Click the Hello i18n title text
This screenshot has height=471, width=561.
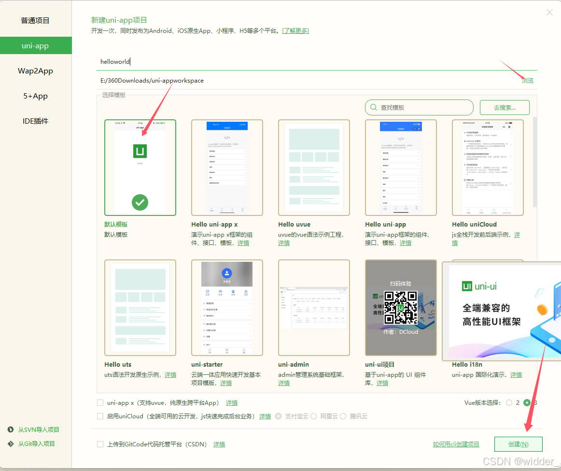(x=467, y=364)
